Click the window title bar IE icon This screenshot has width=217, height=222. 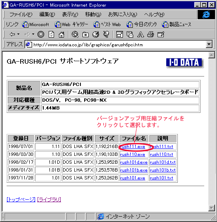coord(5,5)
